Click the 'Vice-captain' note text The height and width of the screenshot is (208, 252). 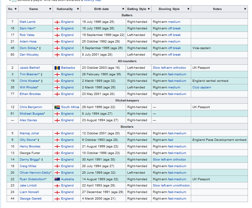tap(201, 48)
